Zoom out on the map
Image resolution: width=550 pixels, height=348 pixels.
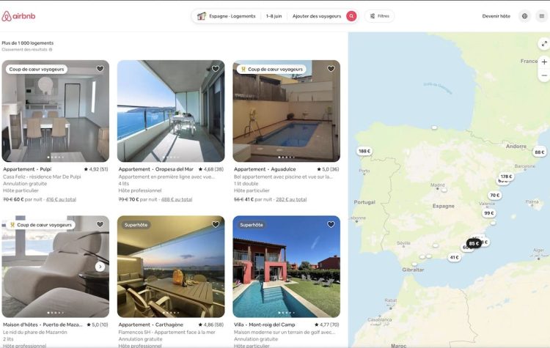544,75
